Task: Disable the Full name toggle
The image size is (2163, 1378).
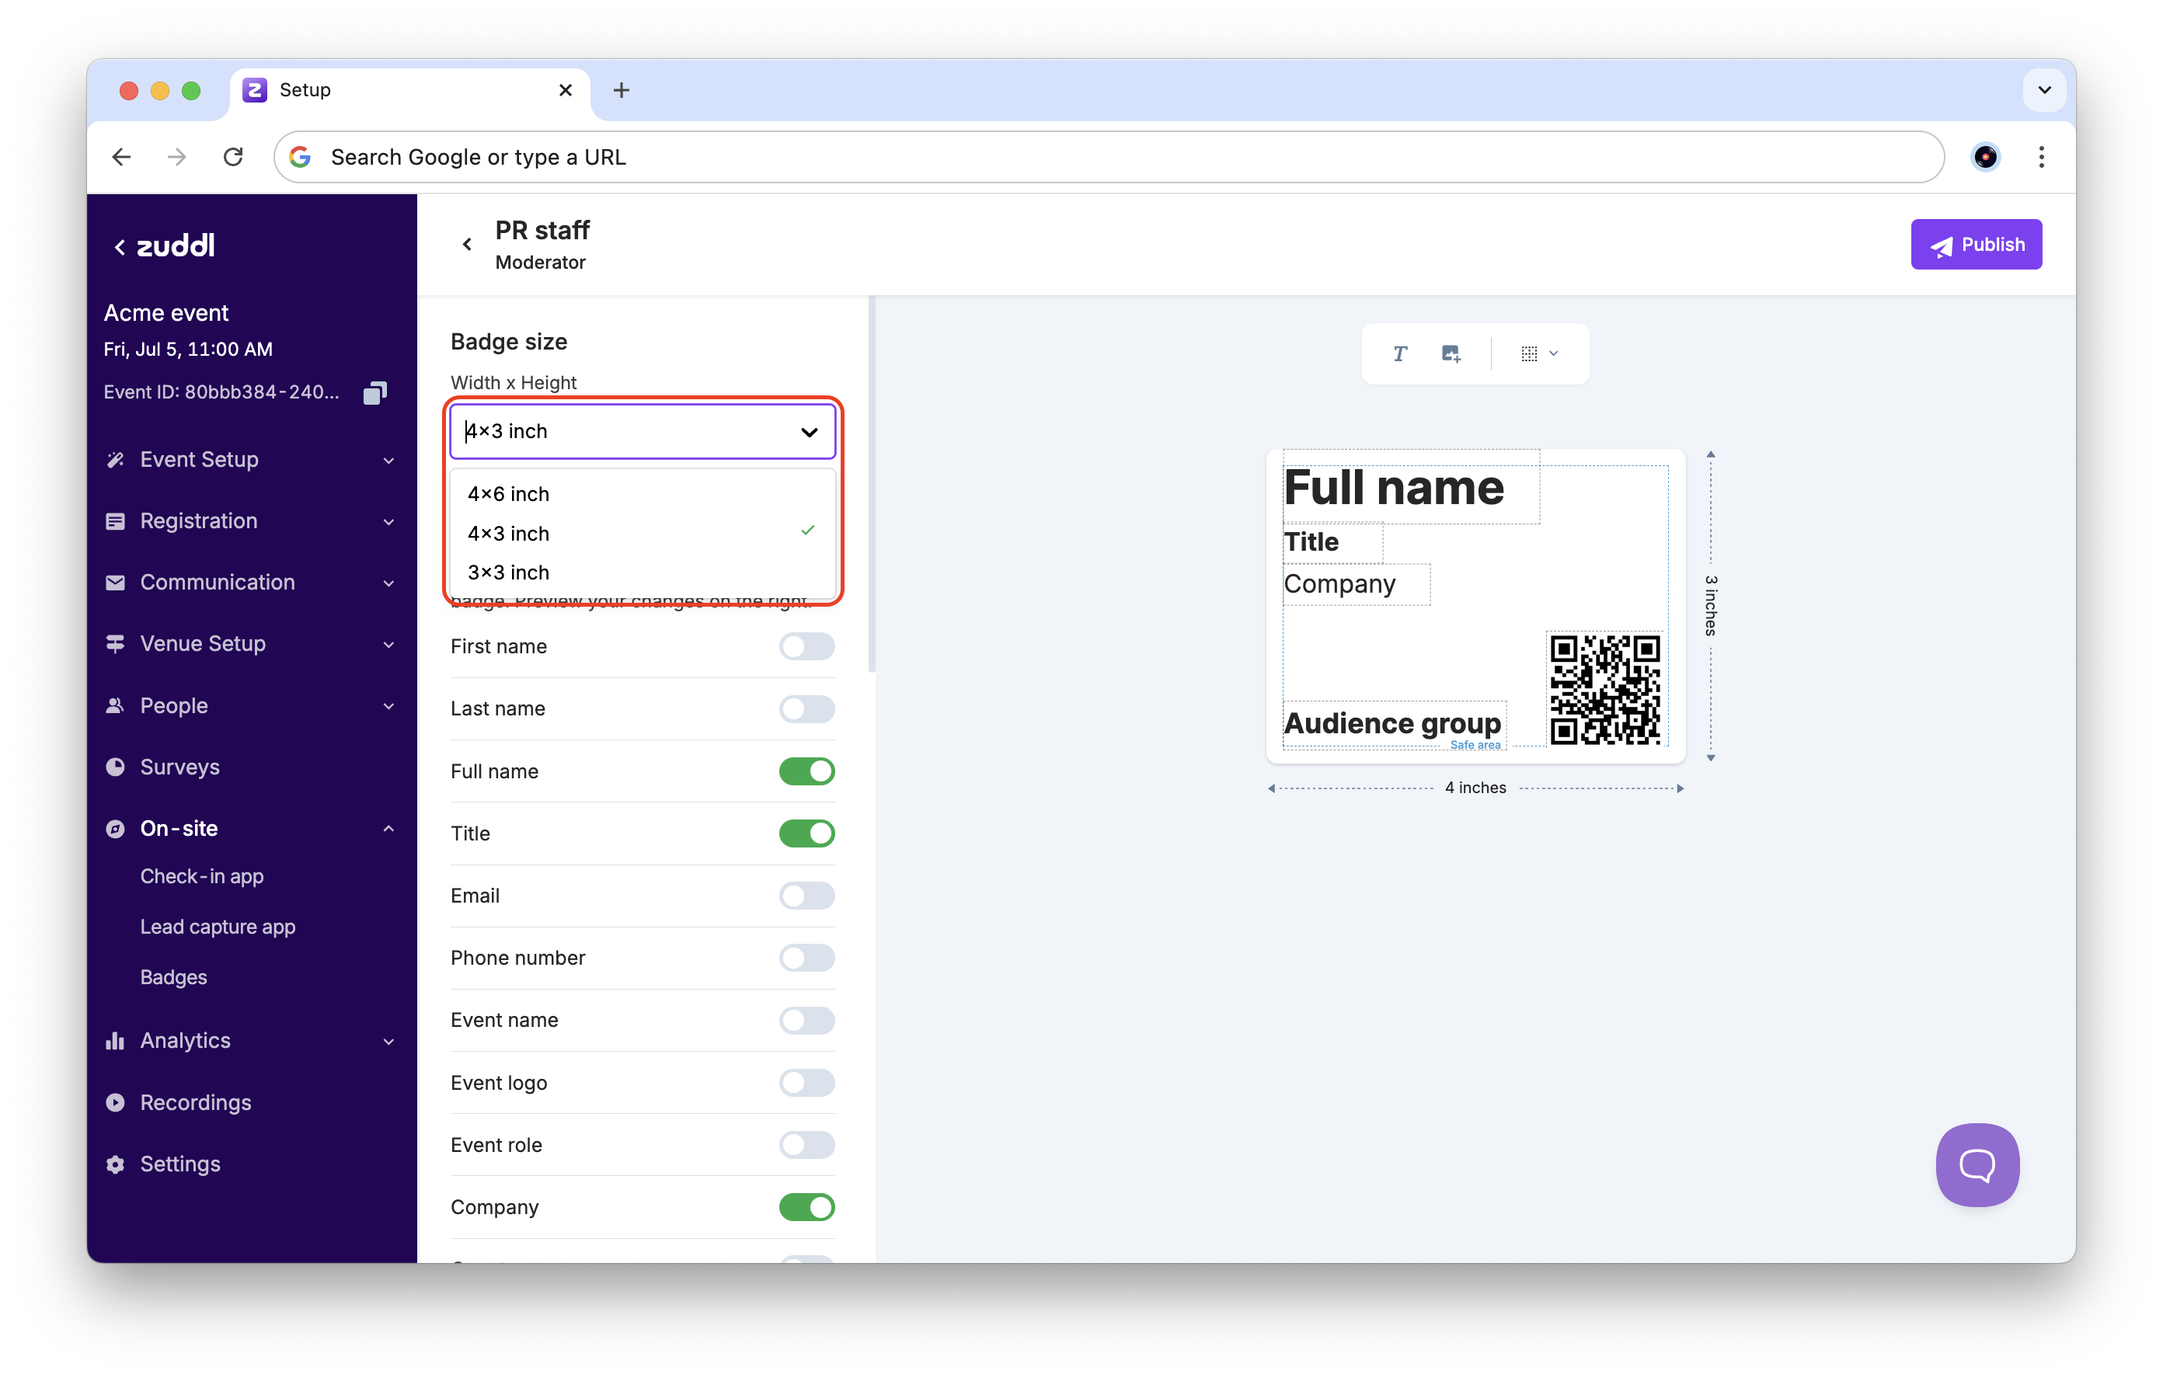Action: click(806, 771)
